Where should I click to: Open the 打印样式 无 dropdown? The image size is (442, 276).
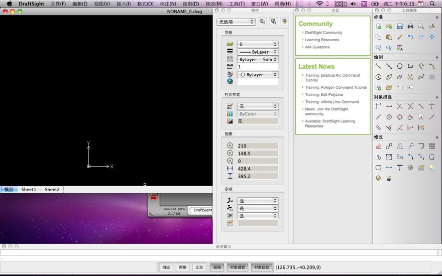[x=258, y=106]
